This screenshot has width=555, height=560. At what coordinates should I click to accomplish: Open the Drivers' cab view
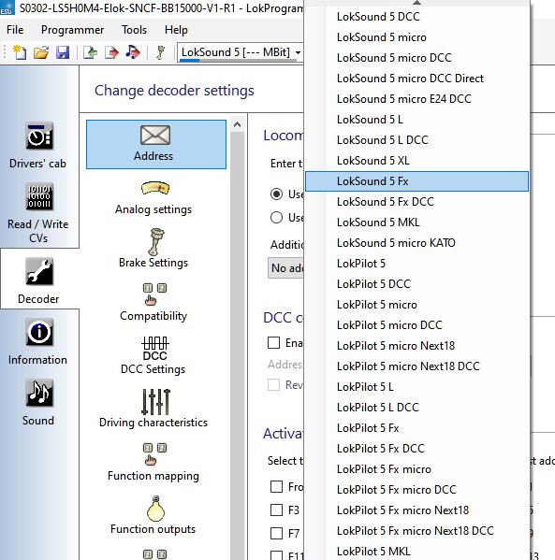point(38,145)
